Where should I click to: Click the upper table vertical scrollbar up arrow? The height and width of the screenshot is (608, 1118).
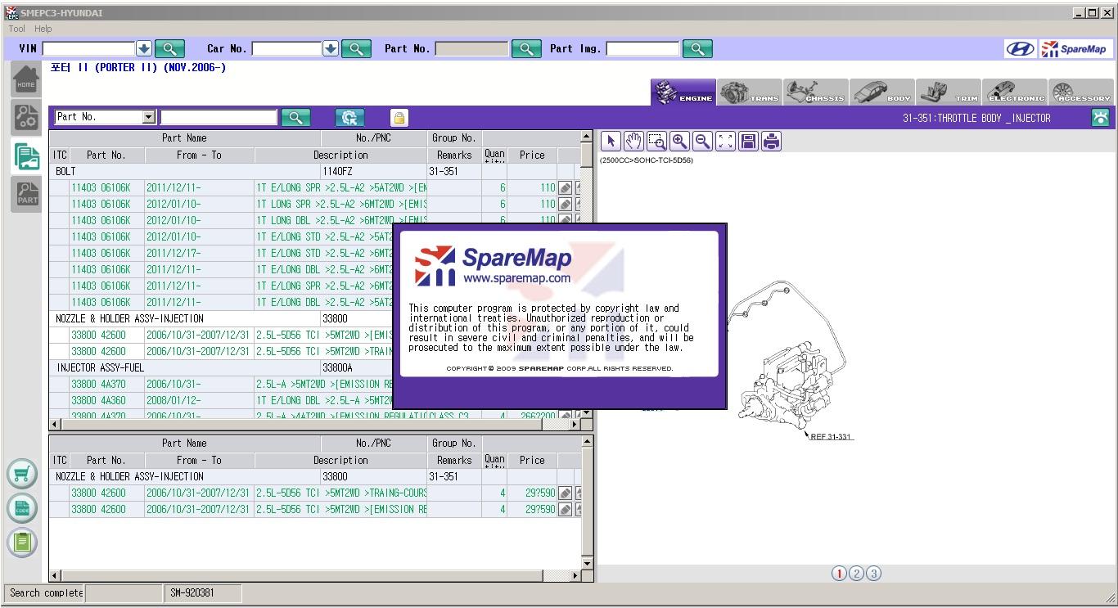click(x=587, y=137)
